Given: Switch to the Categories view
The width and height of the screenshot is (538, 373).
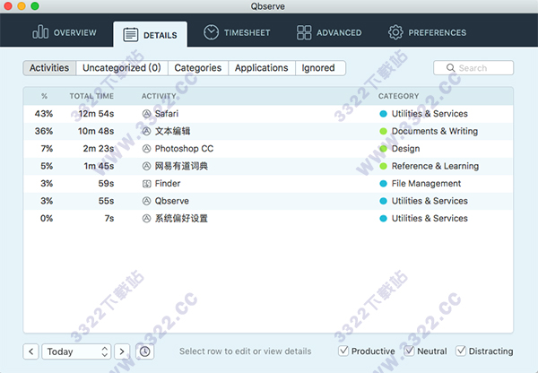Looking at the screenshot, I should pyautogui.click(x=198, y=68).
